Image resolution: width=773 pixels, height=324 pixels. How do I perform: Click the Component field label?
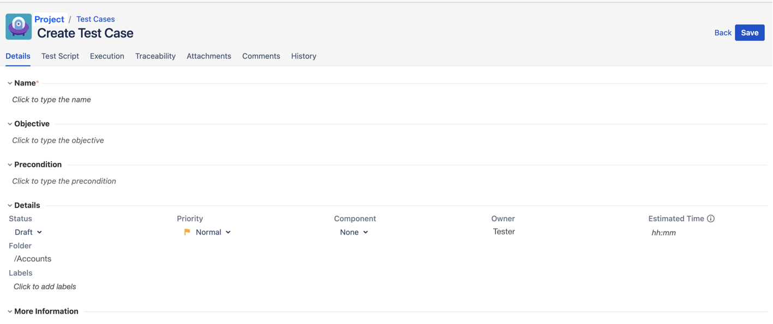click(355, 218)
